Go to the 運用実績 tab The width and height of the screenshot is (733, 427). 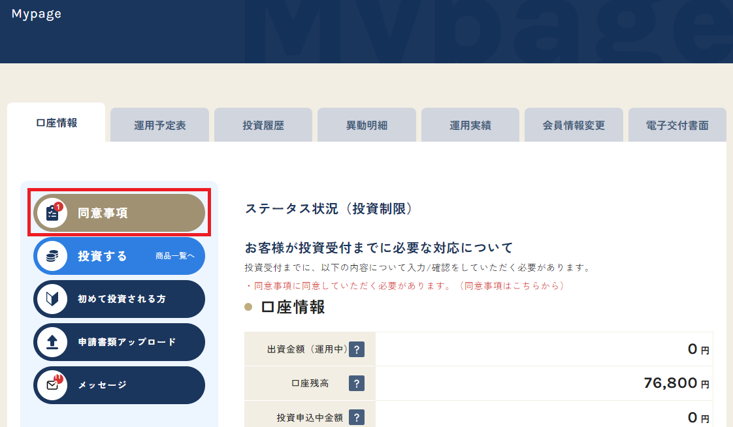click(x=470, y=125)
